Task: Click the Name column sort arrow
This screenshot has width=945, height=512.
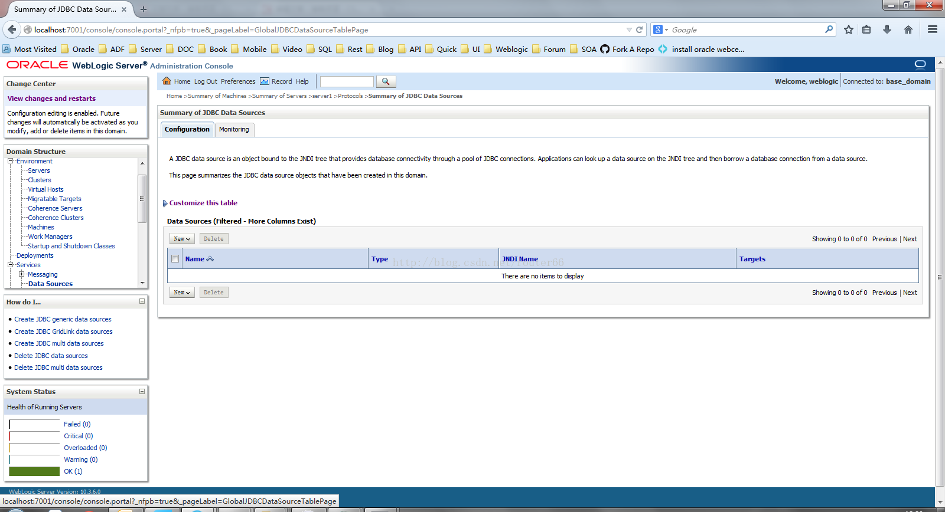Action: [x=210, y=259]
